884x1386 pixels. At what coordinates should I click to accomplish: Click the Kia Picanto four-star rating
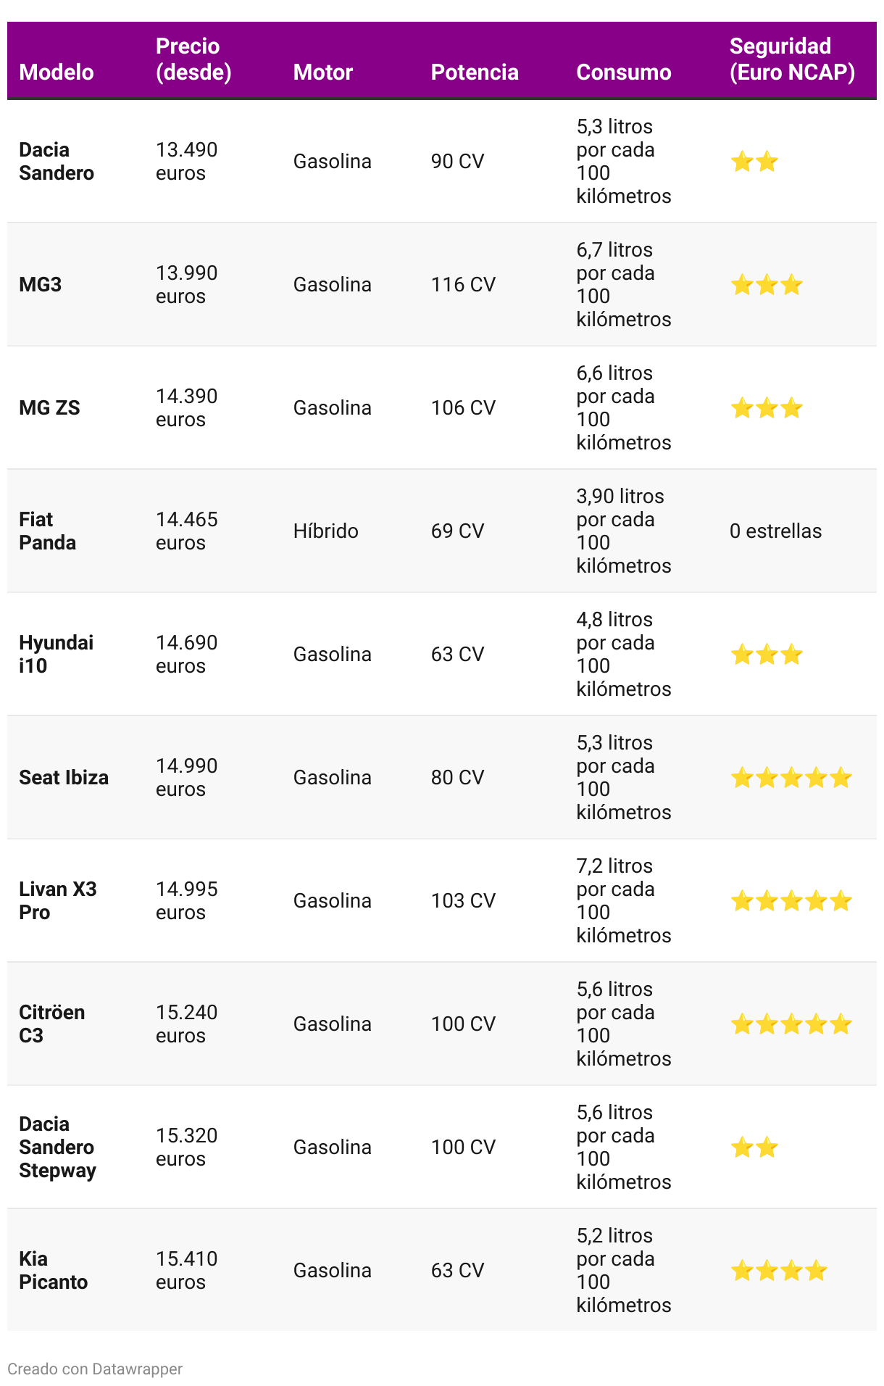(779, 1270)
